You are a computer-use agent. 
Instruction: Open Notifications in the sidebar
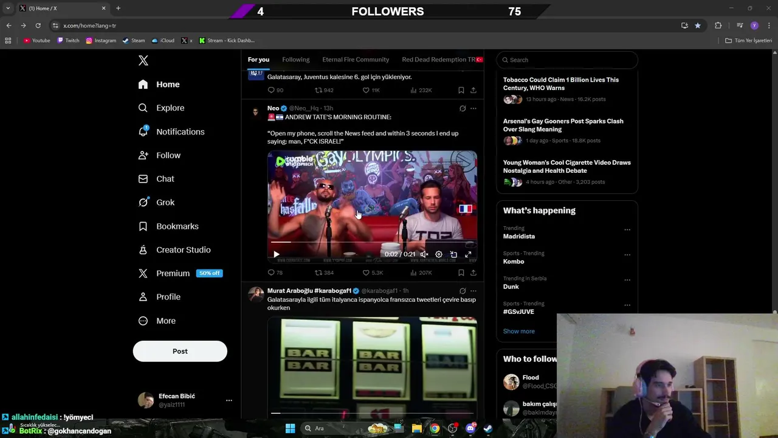[172, 131]
